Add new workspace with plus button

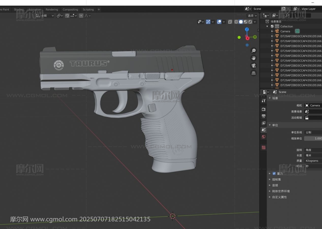pos(99,9)
